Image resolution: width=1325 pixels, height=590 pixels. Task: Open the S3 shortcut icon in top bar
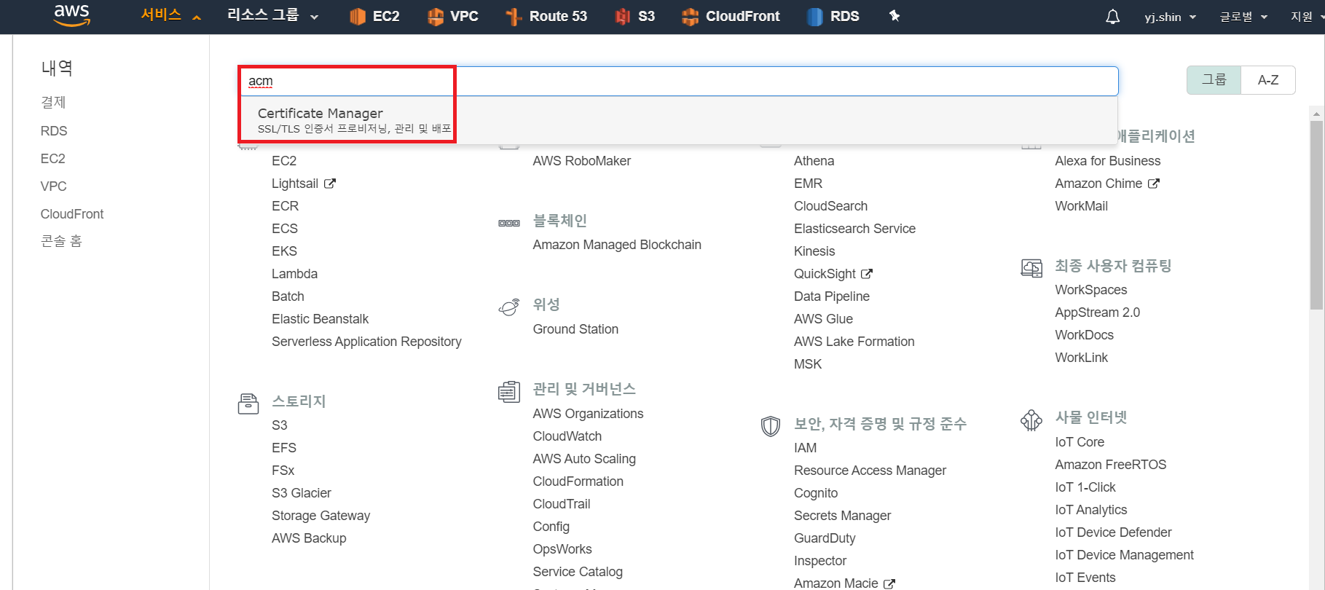[x=622, y=16]
